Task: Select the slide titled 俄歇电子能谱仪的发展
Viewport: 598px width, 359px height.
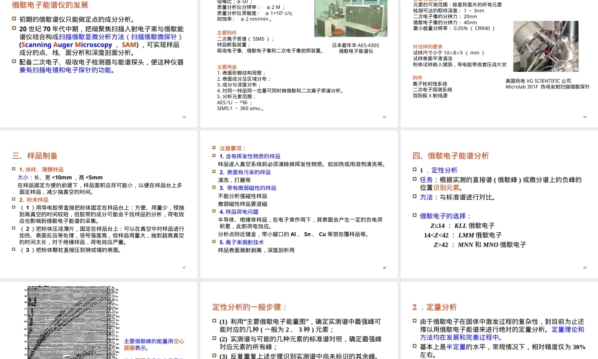Action: [x=99, y=63]
